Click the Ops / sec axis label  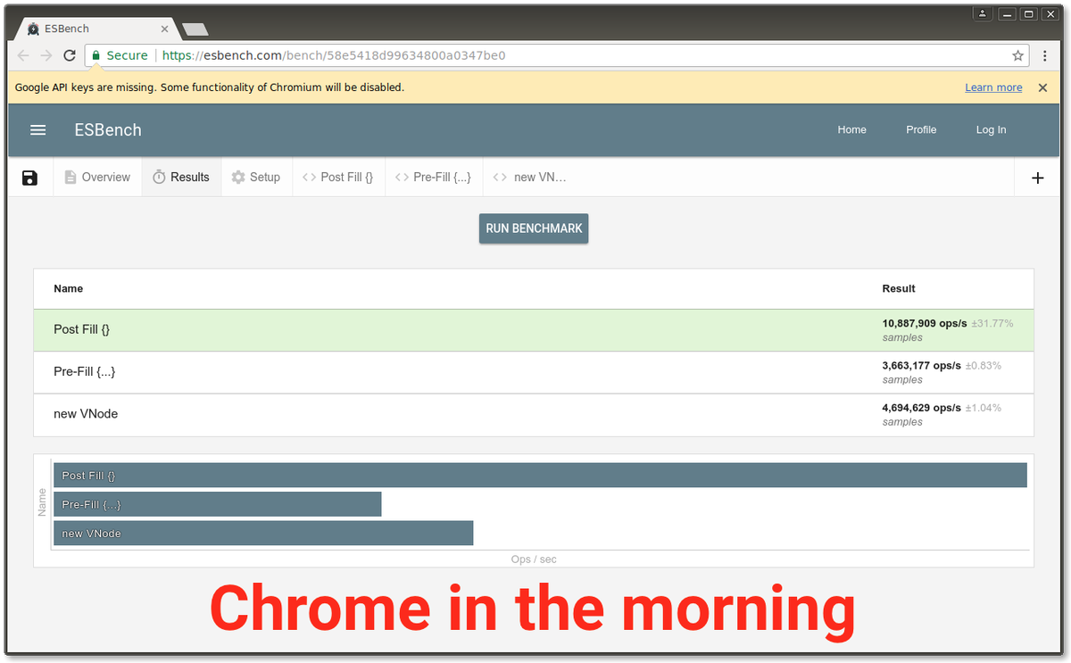(x=534, y=559)
